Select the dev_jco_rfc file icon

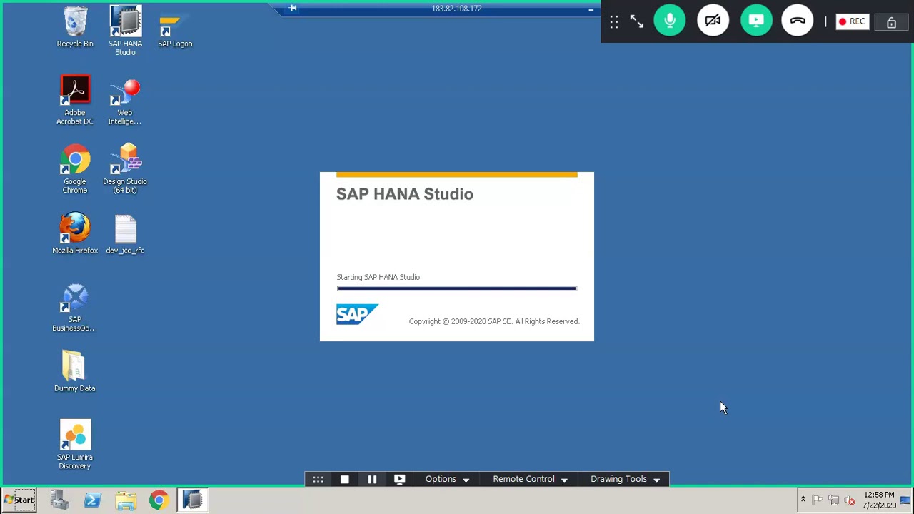(x=125, y=235)
